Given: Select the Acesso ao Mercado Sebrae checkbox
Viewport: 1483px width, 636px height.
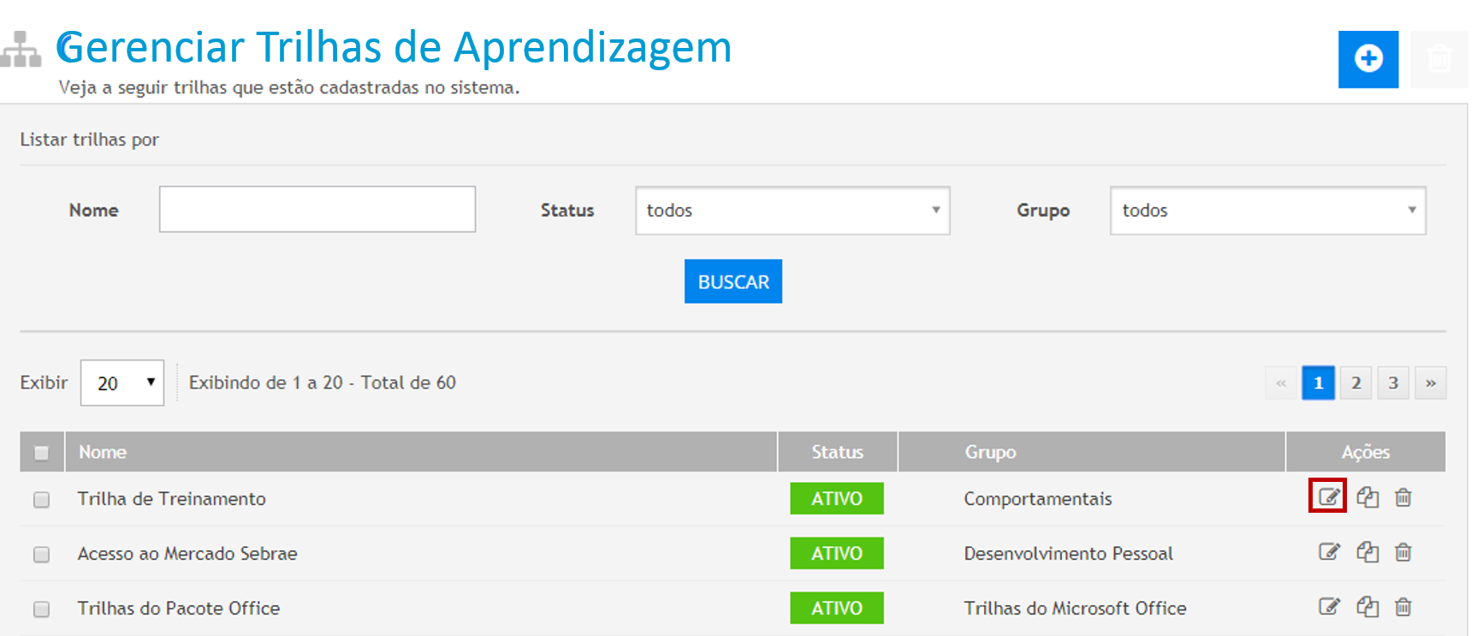Looking at the screenshot, I should (41, 555).
